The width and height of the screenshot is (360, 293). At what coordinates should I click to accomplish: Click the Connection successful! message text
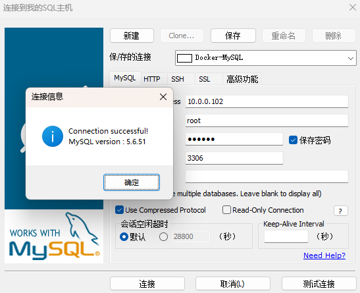[x=108, y=131]
